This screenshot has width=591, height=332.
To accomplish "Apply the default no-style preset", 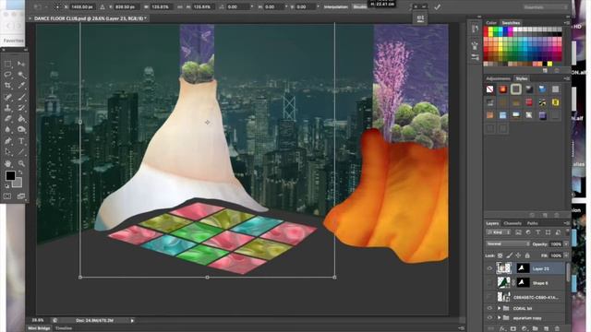I will coord(489,89).
